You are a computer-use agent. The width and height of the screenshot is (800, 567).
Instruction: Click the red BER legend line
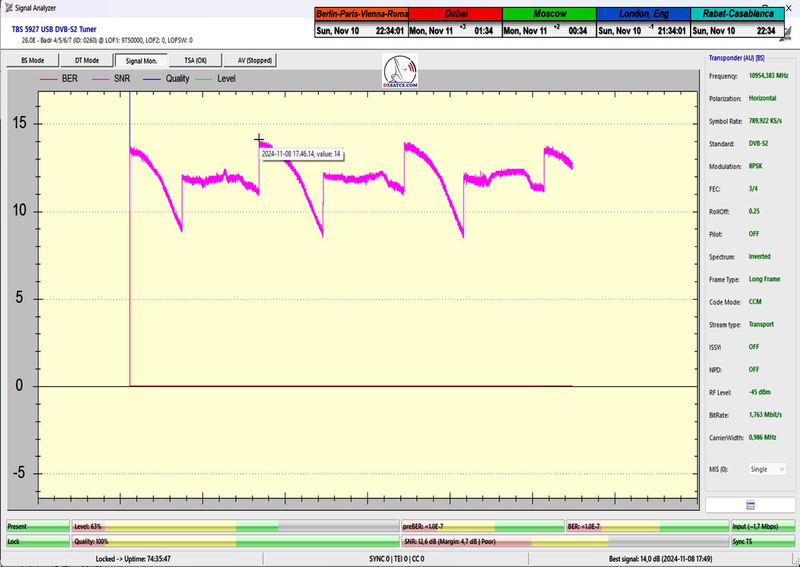tap(49, 79)
